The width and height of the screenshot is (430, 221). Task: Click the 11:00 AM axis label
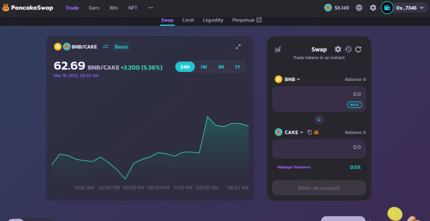(84, 188)
